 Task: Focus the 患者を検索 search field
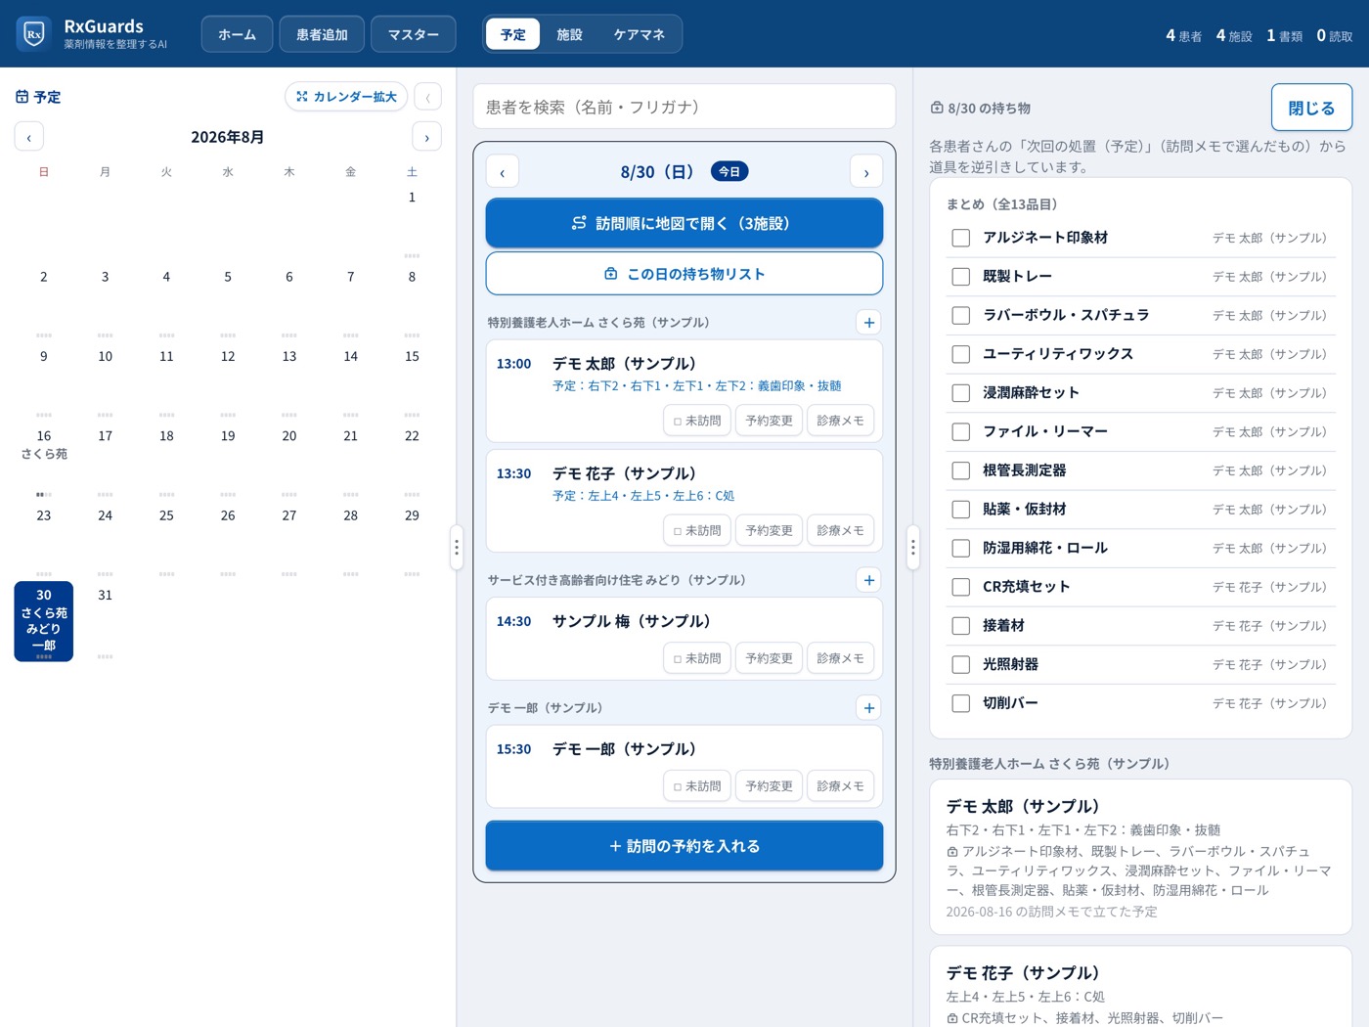coord(684,107)
